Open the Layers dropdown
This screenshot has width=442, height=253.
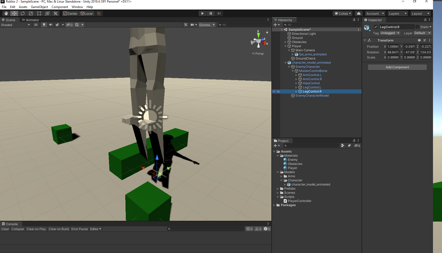pos(398,13)
